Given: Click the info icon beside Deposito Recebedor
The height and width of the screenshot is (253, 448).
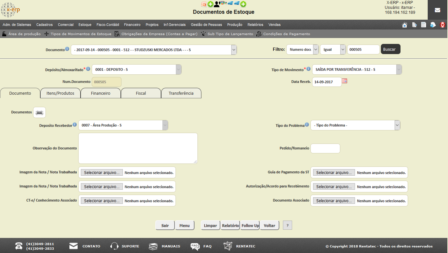Looking at the screenshot, I should coord(75,125).
